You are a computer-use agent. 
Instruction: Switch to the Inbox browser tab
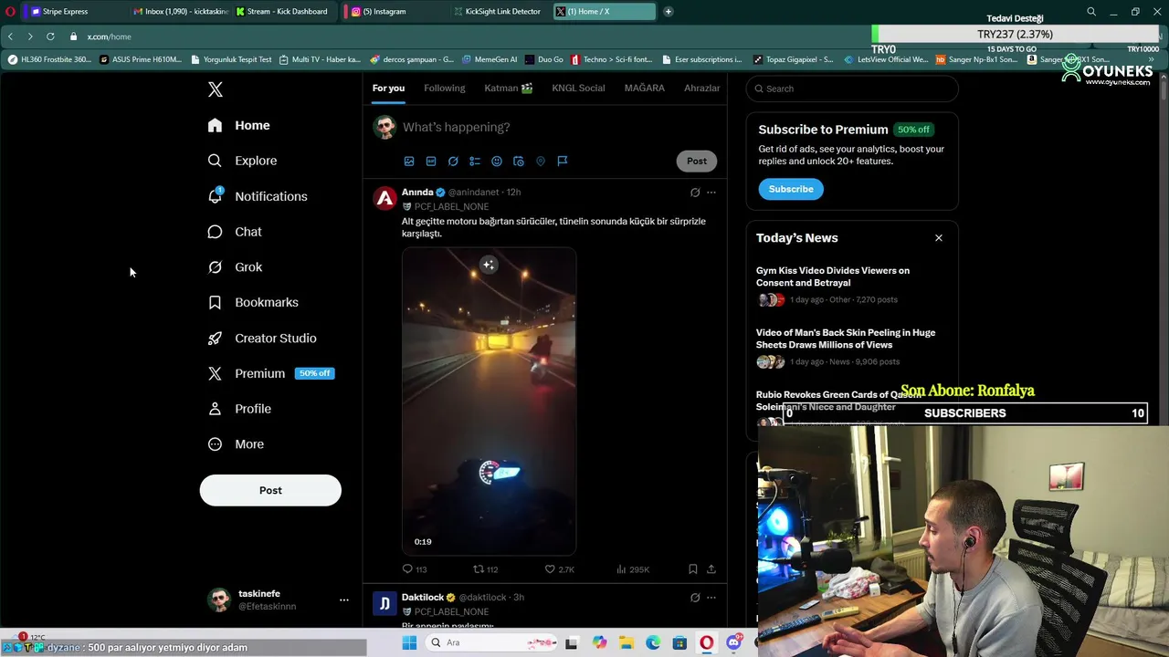tap(179, 12)
